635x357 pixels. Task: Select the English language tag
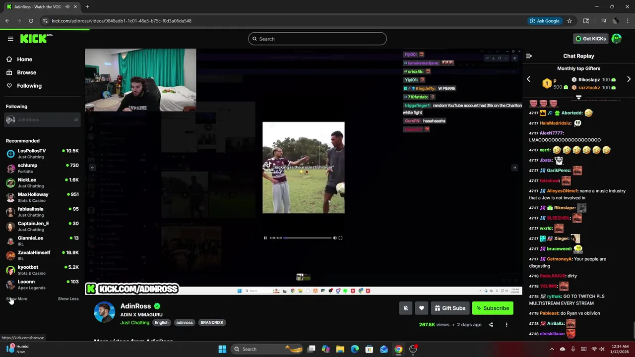coord(161,323)
